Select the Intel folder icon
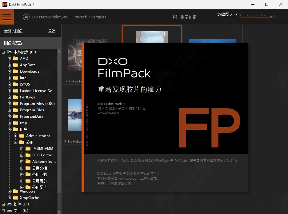 tap(16, 78)
